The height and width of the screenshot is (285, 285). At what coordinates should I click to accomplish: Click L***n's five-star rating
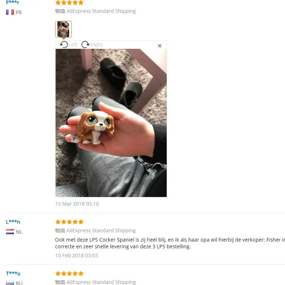(x=69, y=222)
